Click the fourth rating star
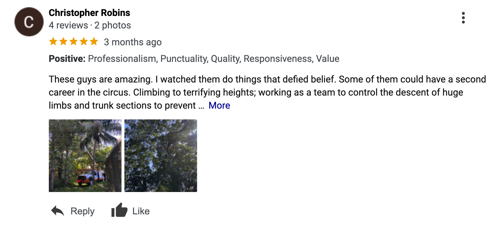500x226 pixels. 84,42
